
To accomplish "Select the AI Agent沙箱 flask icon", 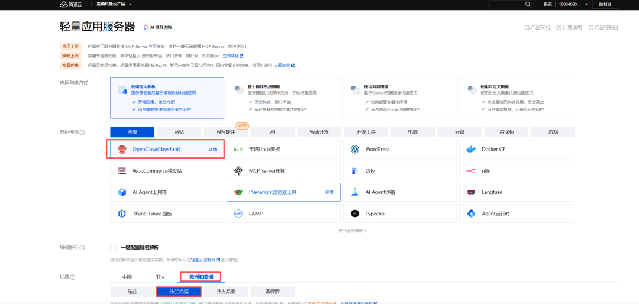I will pos(355,192).
